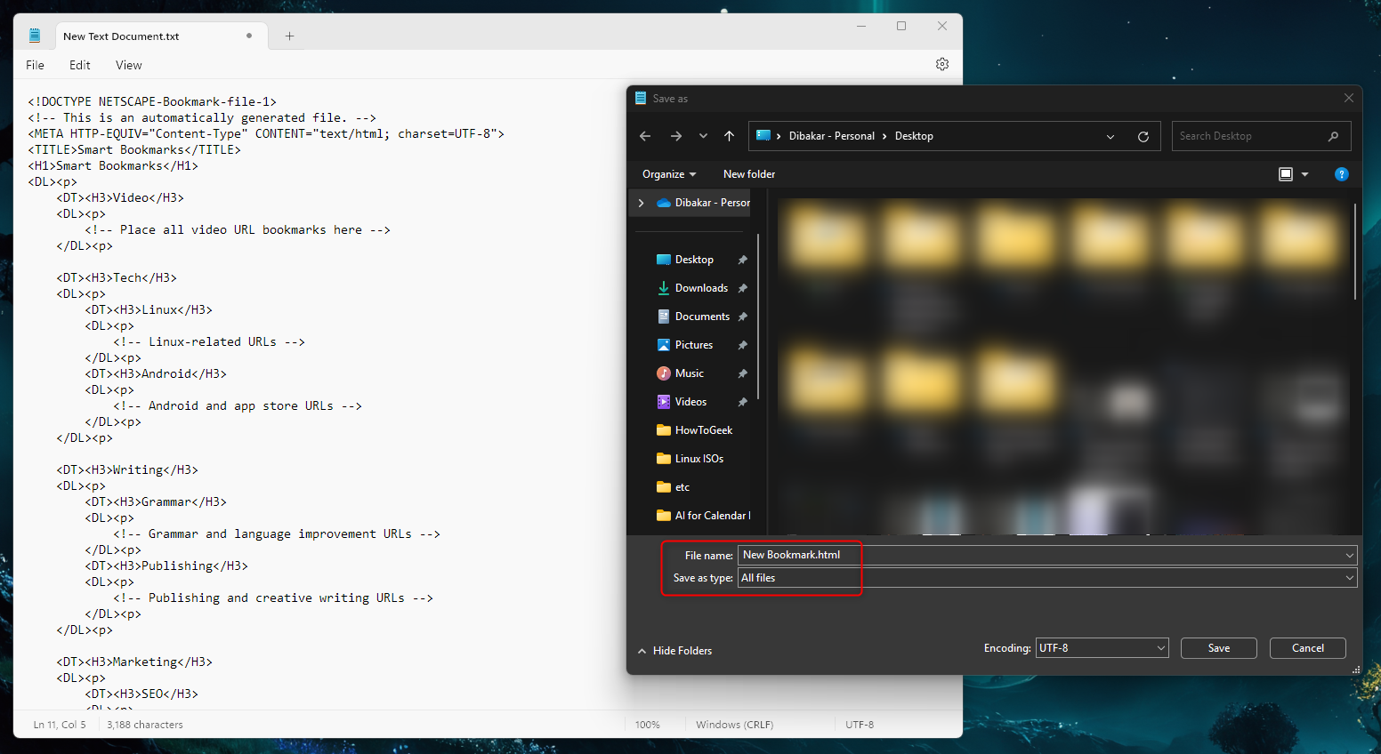Viewport: 1381px width, 754px height.
Task: Open the HowToGeek folder
Action: (702, 429)
